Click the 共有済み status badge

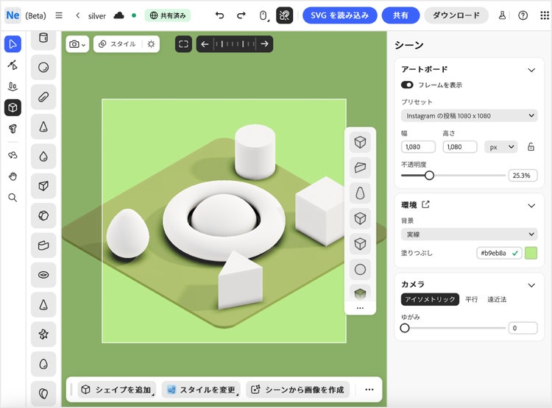pyautogui.click(x=168, y=15)
